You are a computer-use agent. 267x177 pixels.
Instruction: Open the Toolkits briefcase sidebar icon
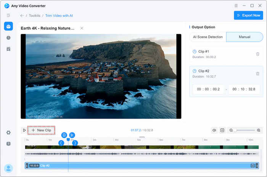tap(8, 26)
